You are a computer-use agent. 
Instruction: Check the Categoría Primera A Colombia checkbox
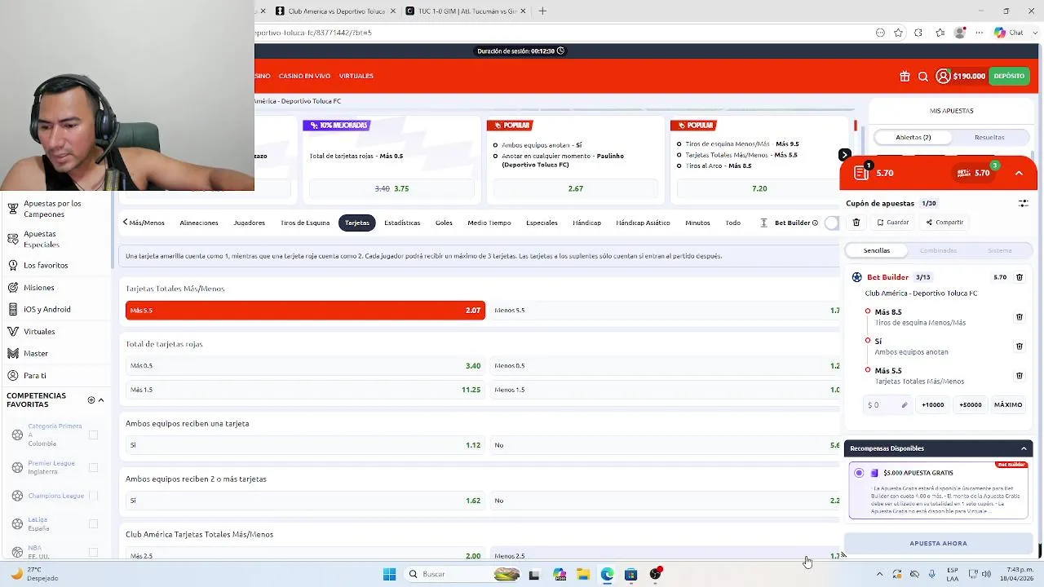pyautogui.click(x=93, y=435)
